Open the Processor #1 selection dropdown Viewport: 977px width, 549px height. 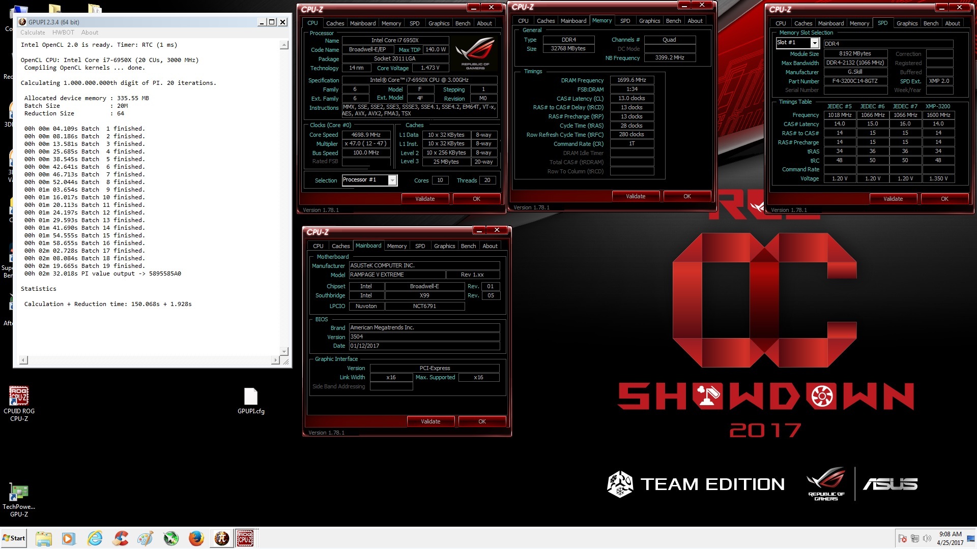[x=392, y=180]
